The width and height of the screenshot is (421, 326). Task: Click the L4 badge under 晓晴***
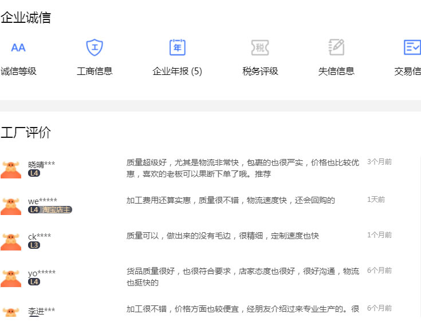click(x=34, y=173)
